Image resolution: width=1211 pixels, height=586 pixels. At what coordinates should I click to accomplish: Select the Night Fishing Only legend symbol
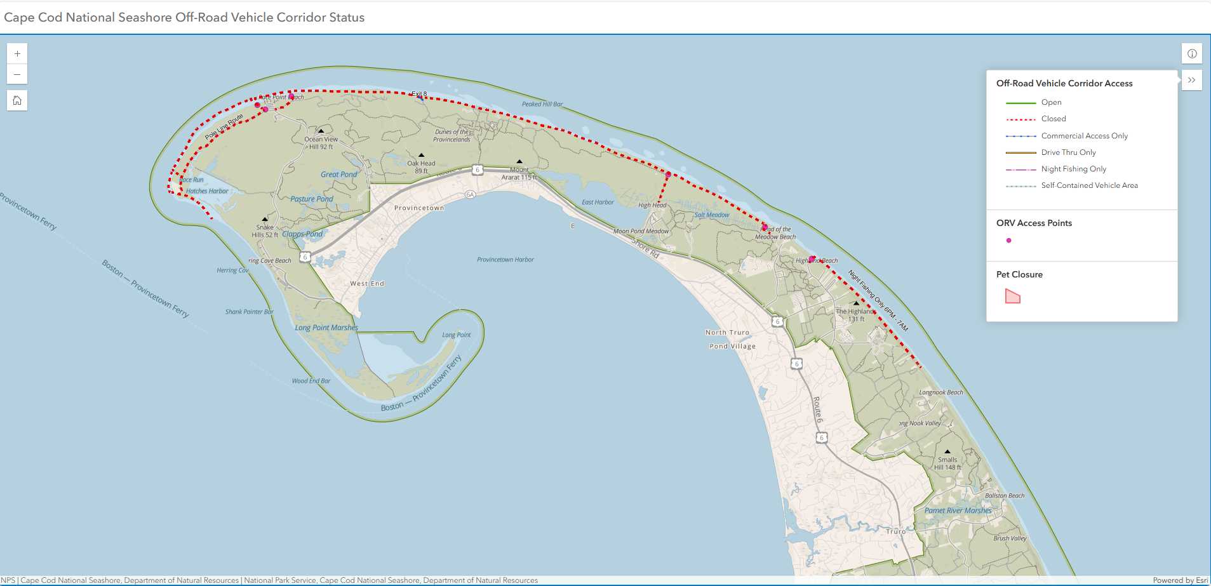coord(1021,169)
